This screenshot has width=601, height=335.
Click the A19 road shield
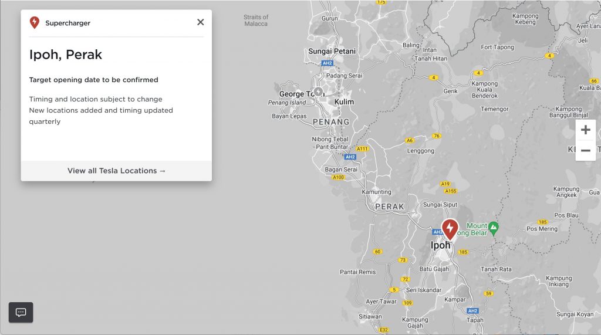(x=445, y=184)
